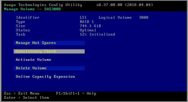Click the 'F1/Shift+1 = Help' hint
The width and height of the screenshot is (188, 102).
point(76,94)
